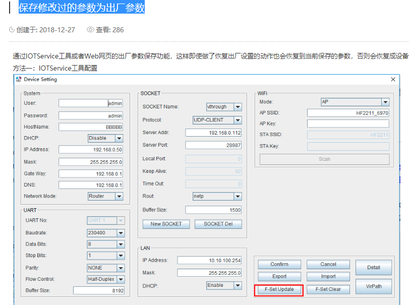
Task: Open the Detail settings button
Action: pos(373,267)
